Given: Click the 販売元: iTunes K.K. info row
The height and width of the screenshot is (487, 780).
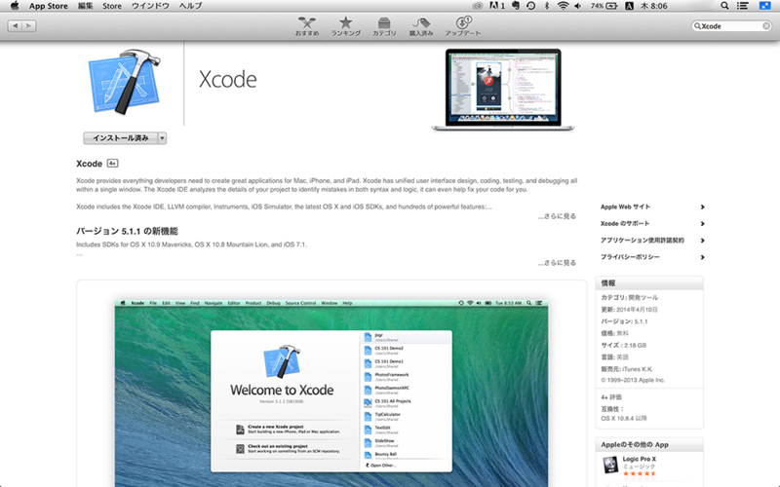Looking at the screenshot, I should 627,369.
